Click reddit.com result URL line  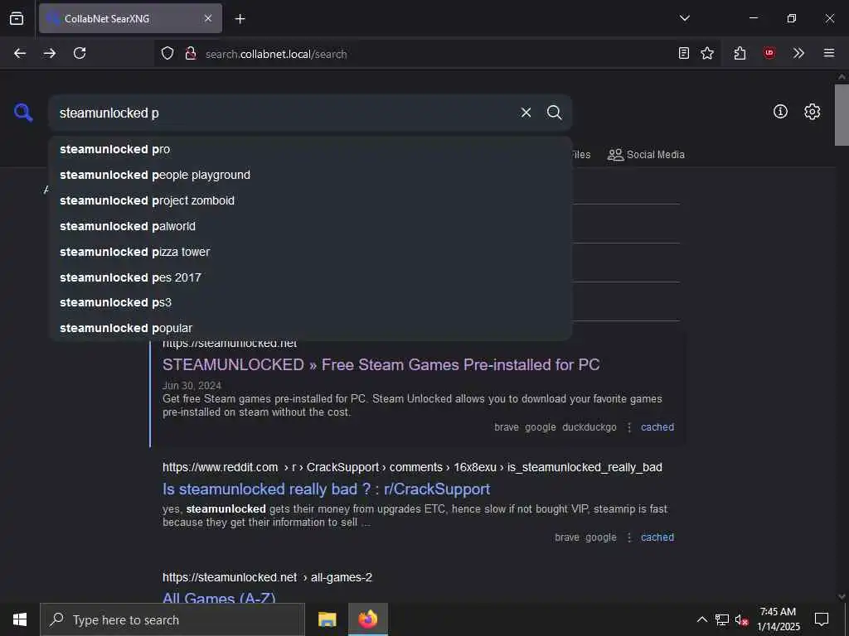click(412, 467)
